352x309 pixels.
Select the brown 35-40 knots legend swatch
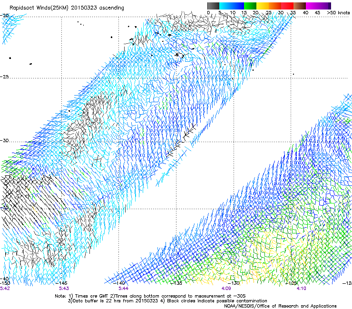[300, 6]
